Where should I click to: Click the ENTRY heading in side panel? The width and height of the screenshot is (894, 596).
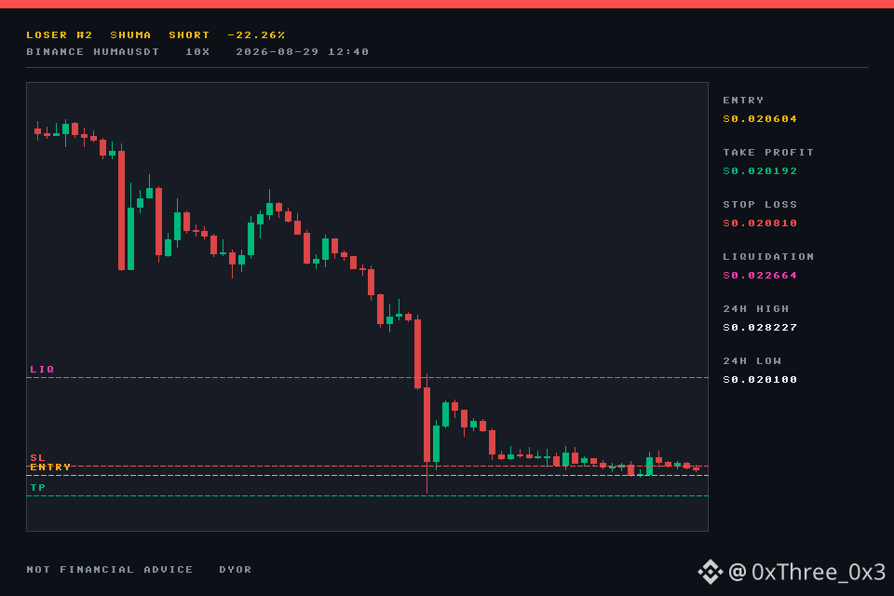[743, 101]
